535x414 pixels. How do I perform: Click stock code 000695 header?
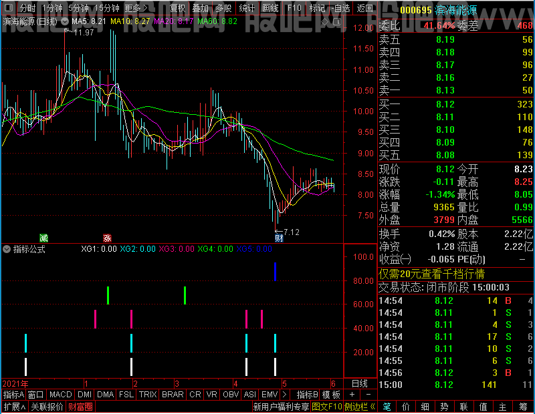(x=415, y=10)
